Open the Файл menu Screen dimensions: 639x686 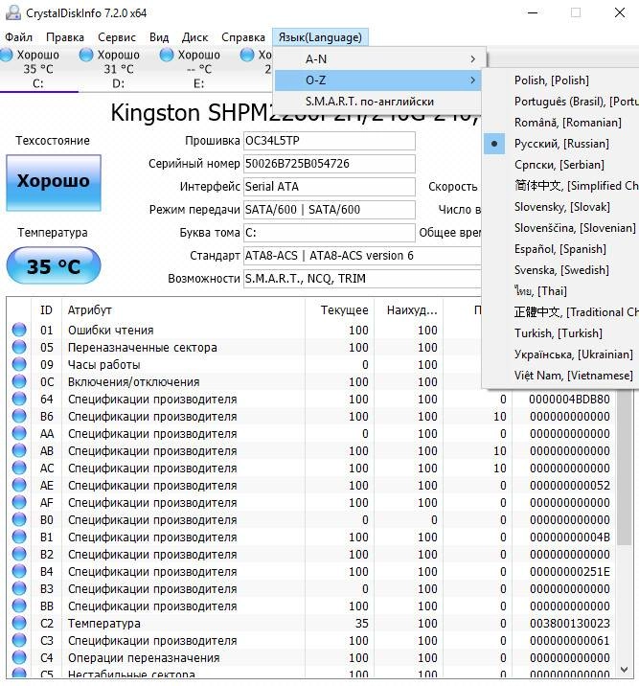click(19, 37)
